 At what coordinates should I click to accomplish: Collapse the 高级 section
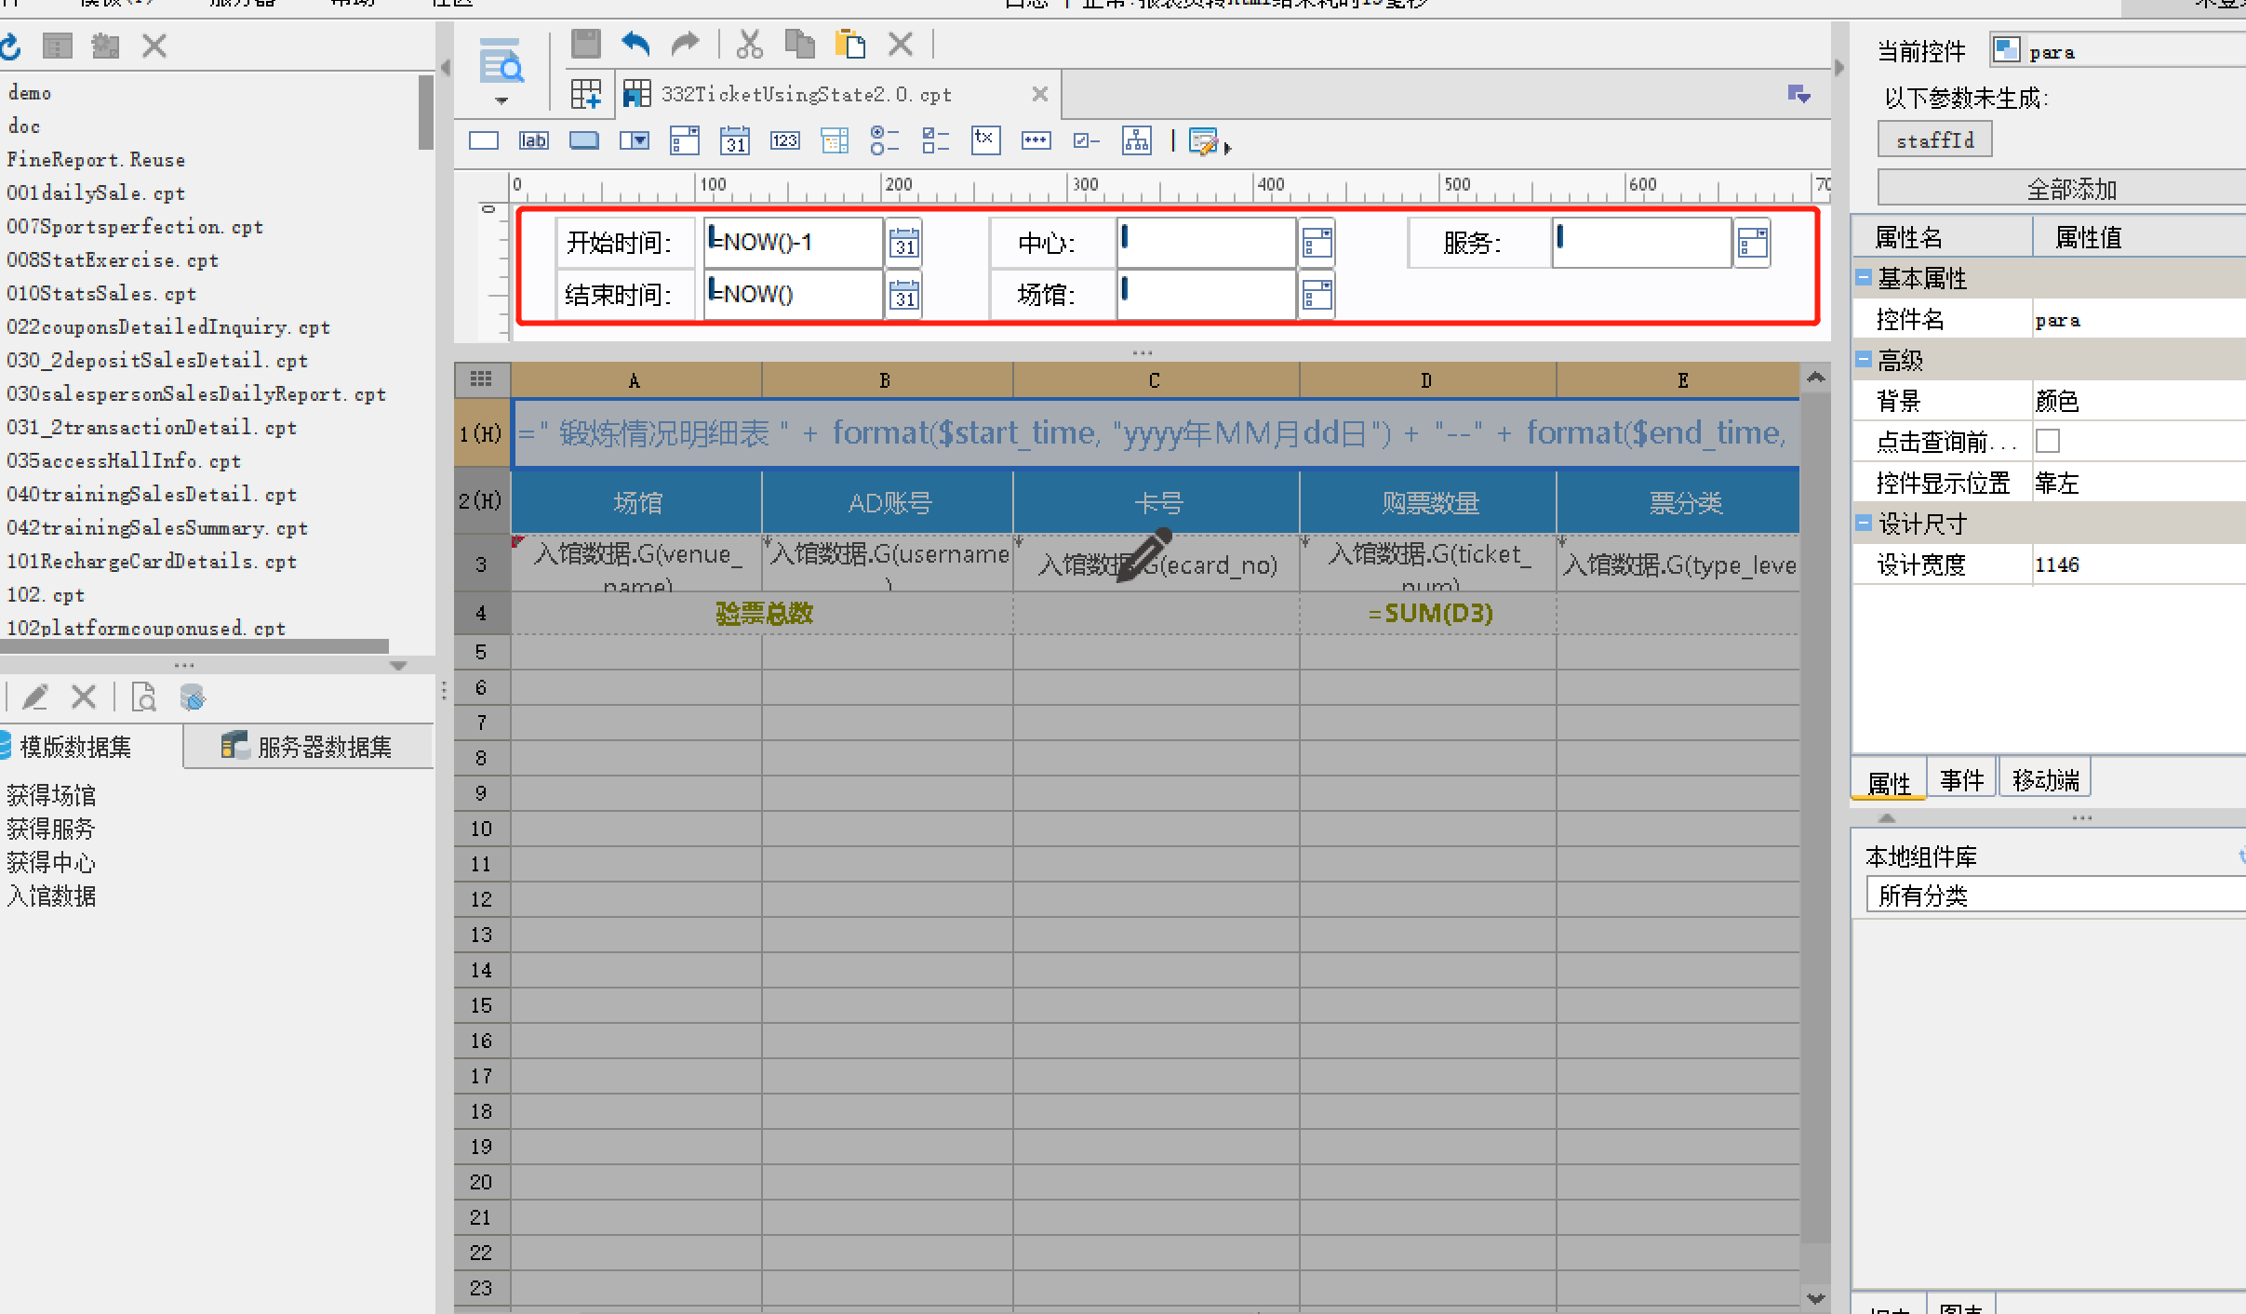pyautogui.click(x=1864, y=359)
